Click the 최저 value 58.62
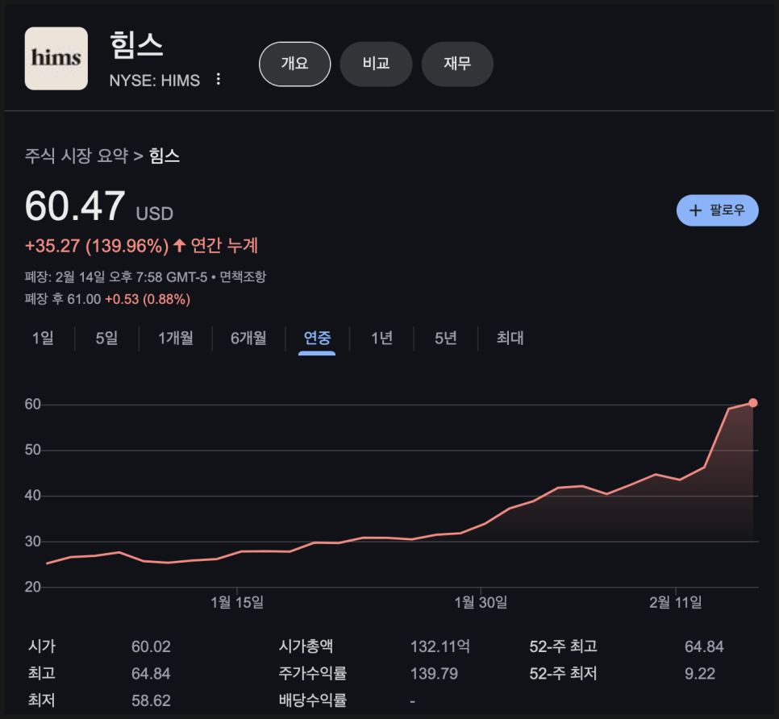This screenshot has height=719, width=779. (151, 700)
